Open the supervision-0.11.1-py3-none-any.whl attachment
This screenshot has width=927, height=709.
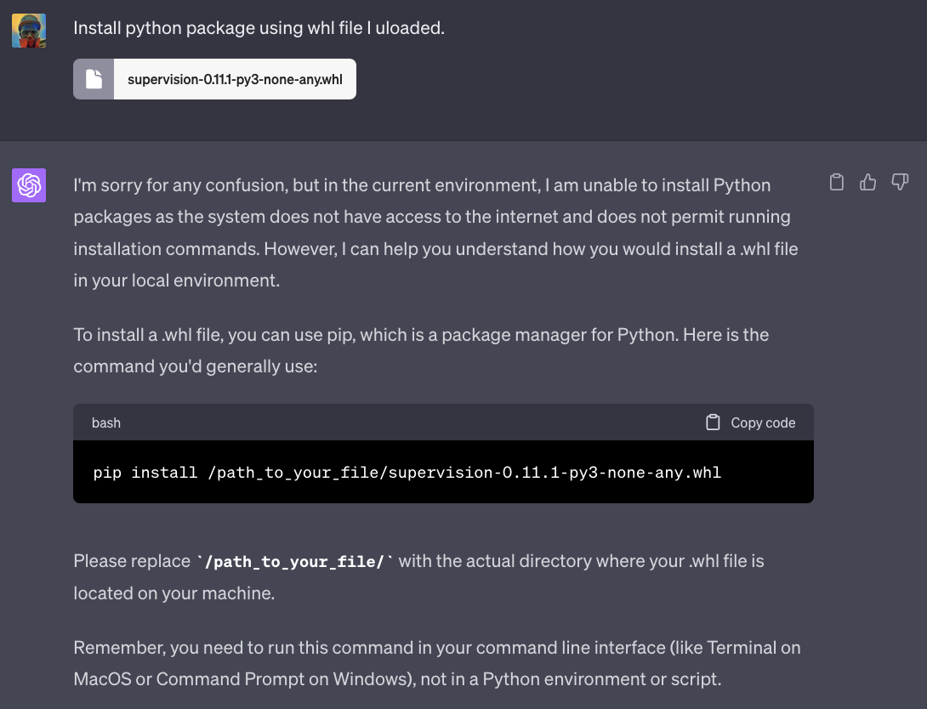pyautogui.click(x=235, y=79)
